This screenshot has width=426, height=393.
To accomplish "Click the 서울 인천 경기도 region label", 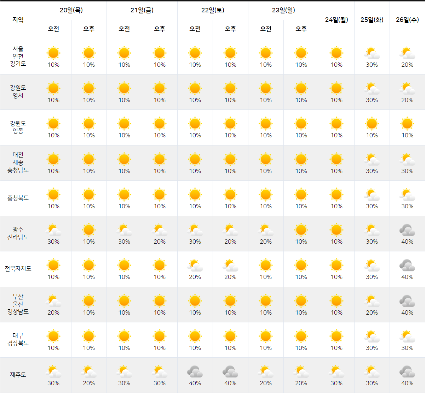I will 18,56.
